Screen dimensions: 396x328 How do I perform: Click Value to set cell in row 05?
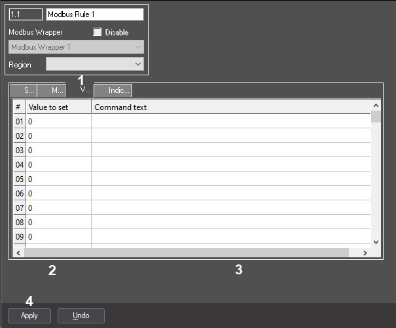59,179
